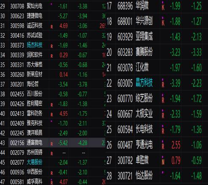Click the R marker beside 太极实业
Screen dimensions: 208x185
pyautogui.click(x=163, y=116)
